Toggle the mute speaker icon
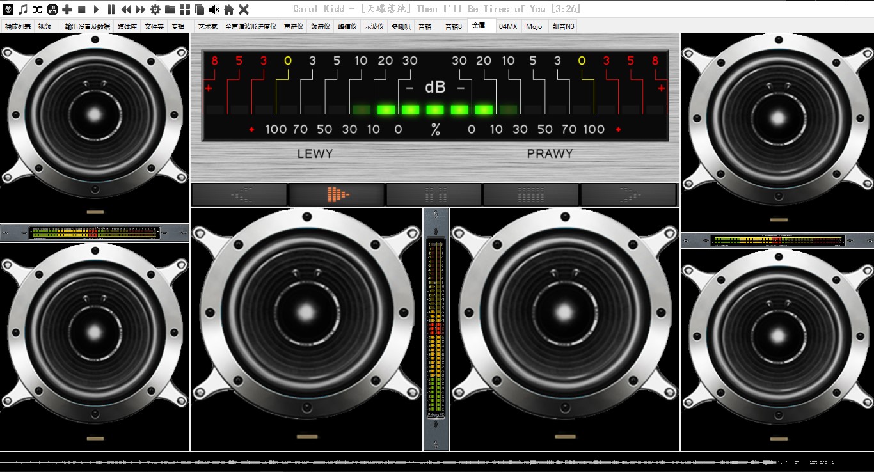 point(214,10)
